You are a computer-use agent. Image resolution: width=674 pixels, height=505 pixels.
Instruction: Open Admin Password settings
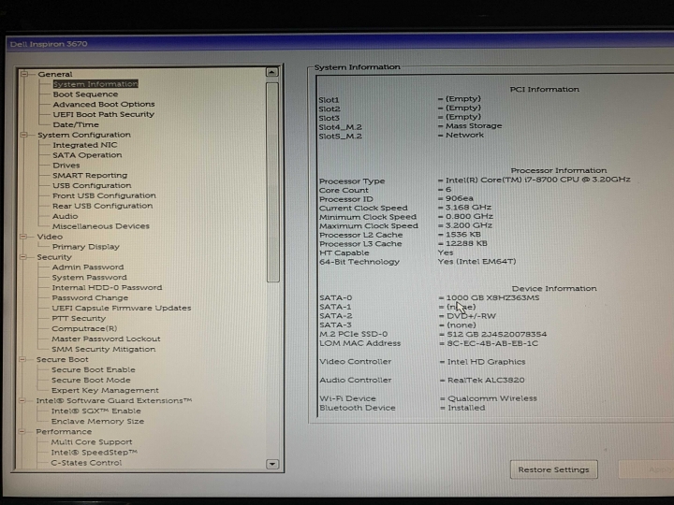point(88,267)
